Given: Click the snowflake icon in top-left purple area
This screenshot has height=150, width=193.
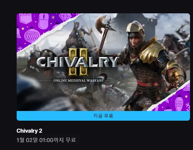Looking at the screenshot, I should point(20,48).
